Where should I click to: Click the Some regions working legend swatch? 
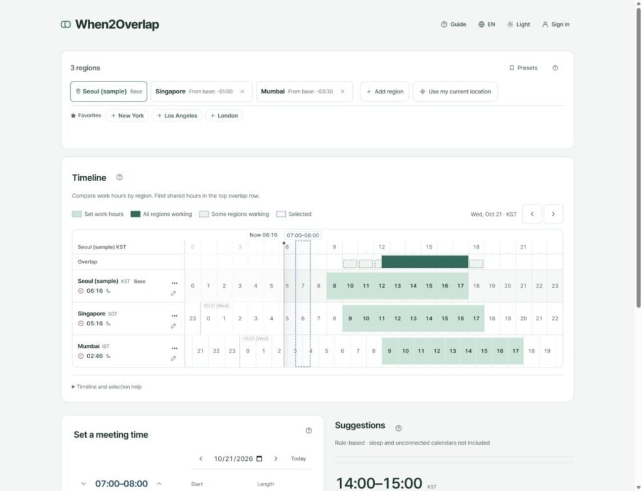tap(204, 214)
